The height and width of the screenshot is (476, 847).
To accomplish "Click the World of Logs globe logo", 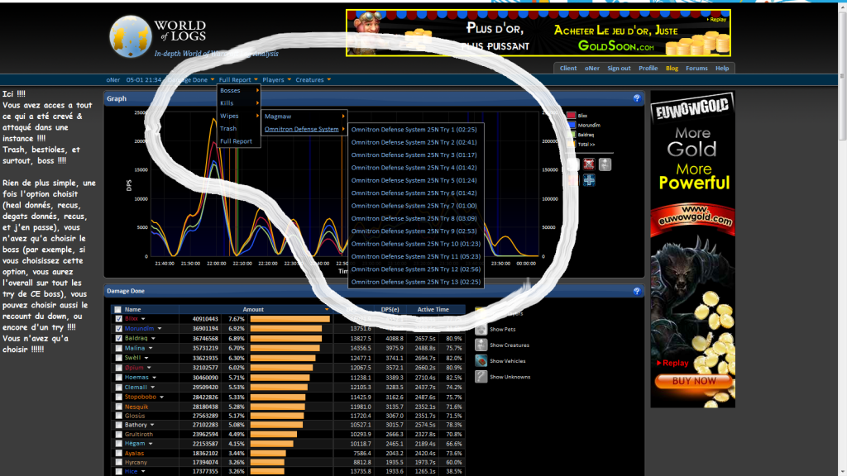I will pos(130,36).
